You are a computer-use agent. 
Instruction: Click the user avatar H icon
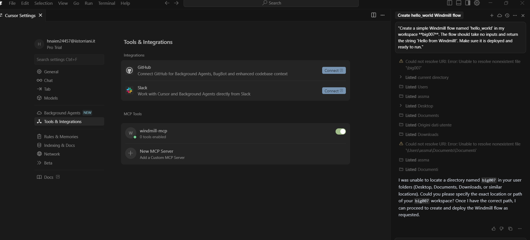click(x=39, y=44)
